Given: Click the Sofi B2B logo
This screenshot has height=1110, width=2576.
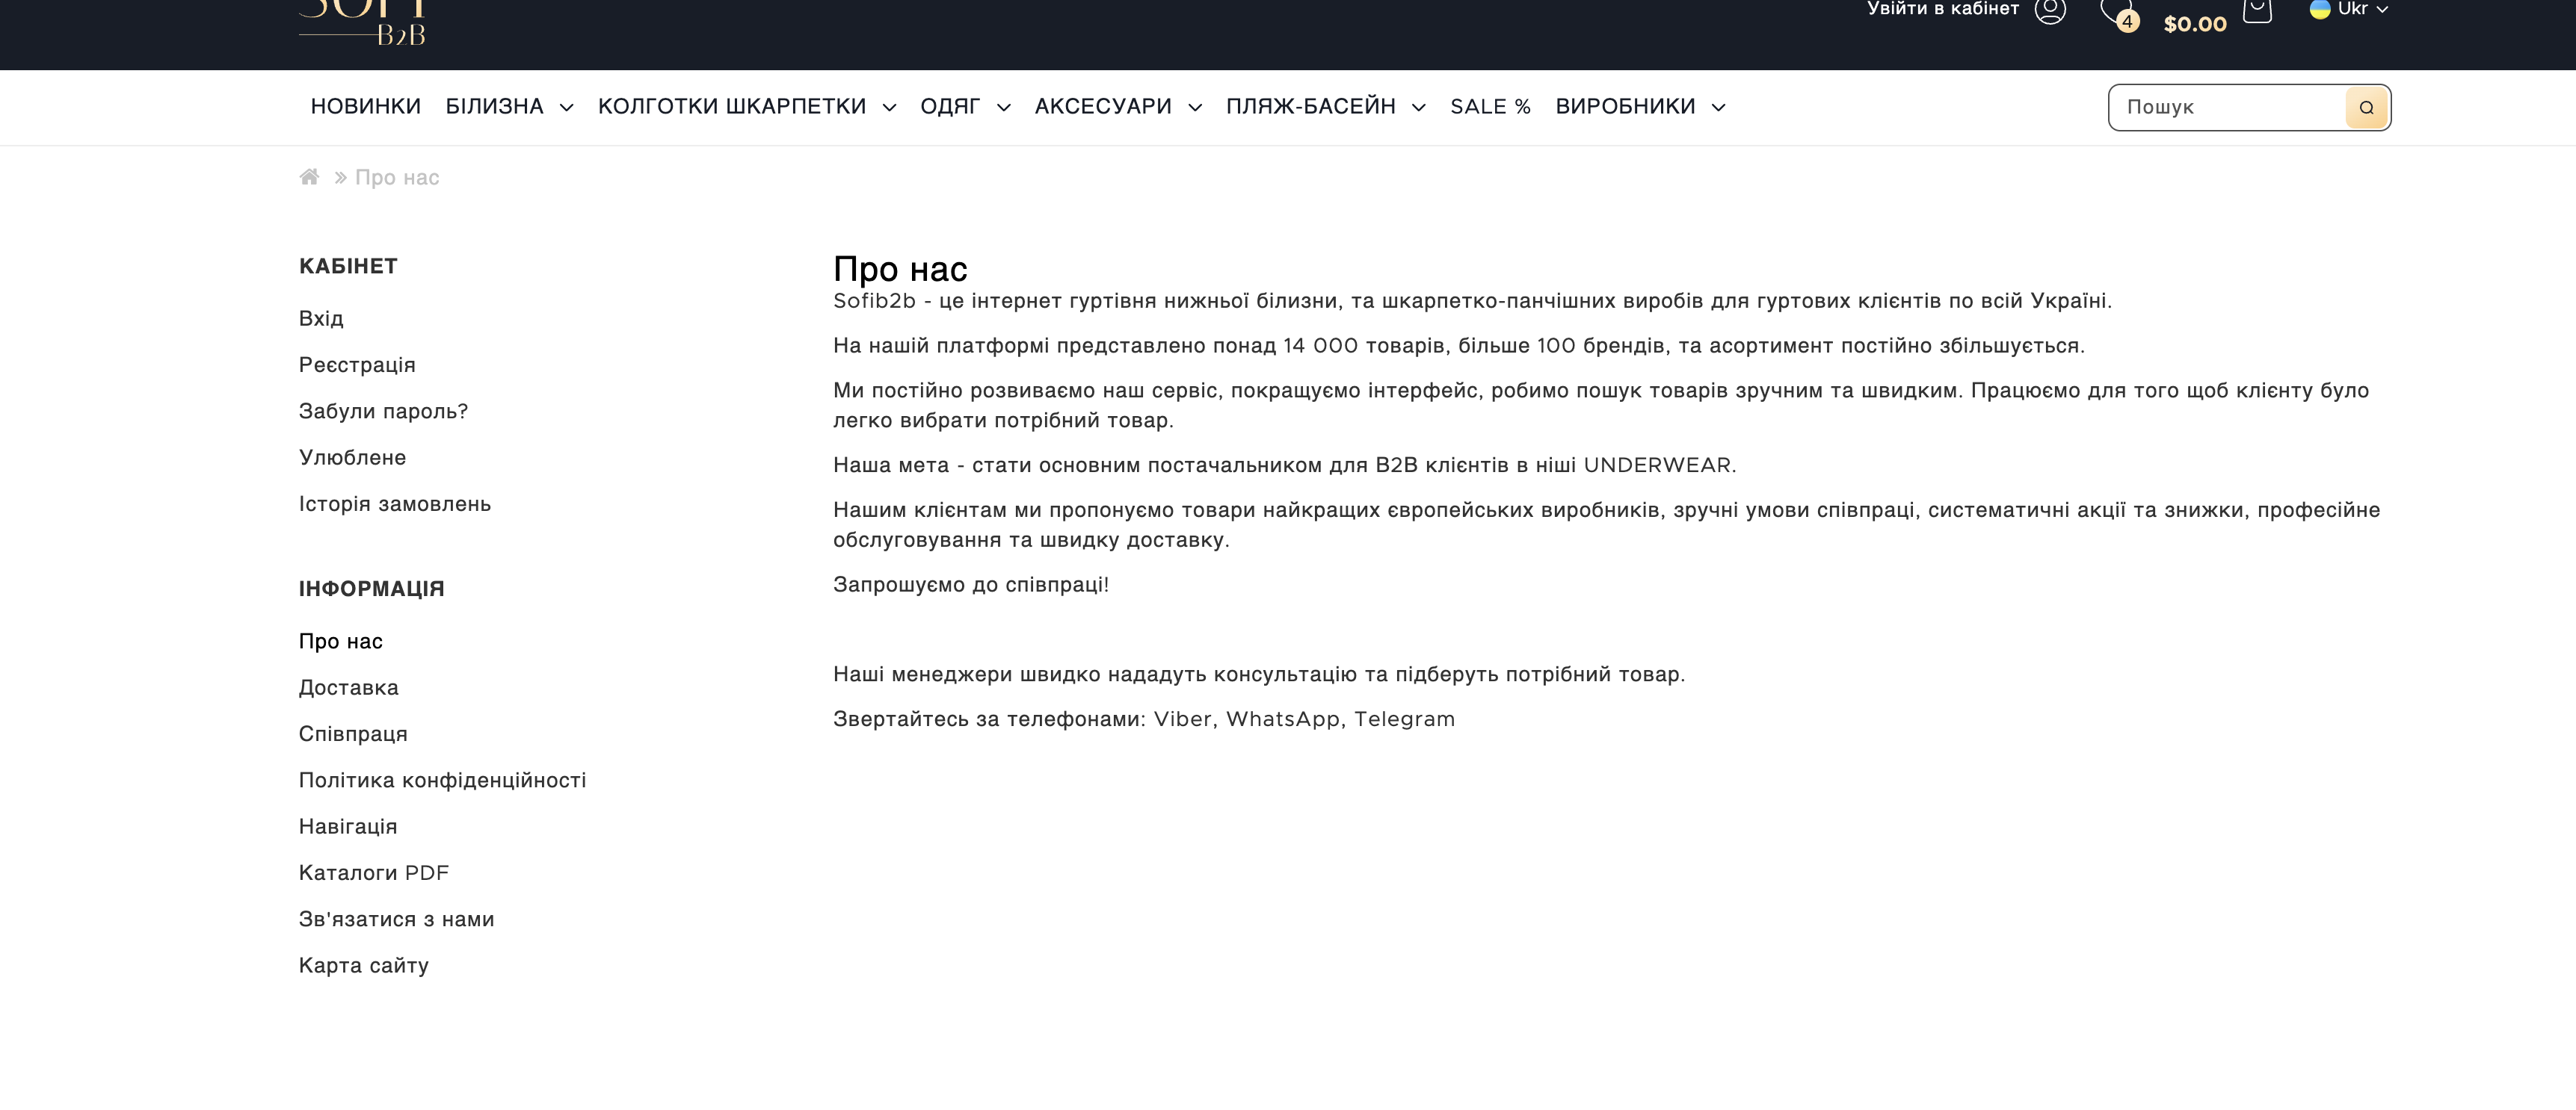Looking at the screenshot, I should [x=363, y=22].
